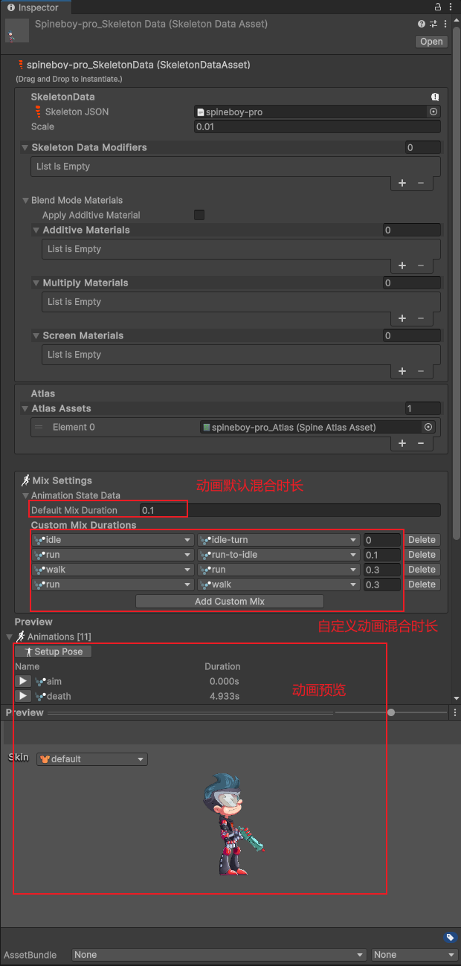Grab the Element 0 reorder handle
Image resolution: width=461 pixels, height=966 pixels.
tap(39, 427)
